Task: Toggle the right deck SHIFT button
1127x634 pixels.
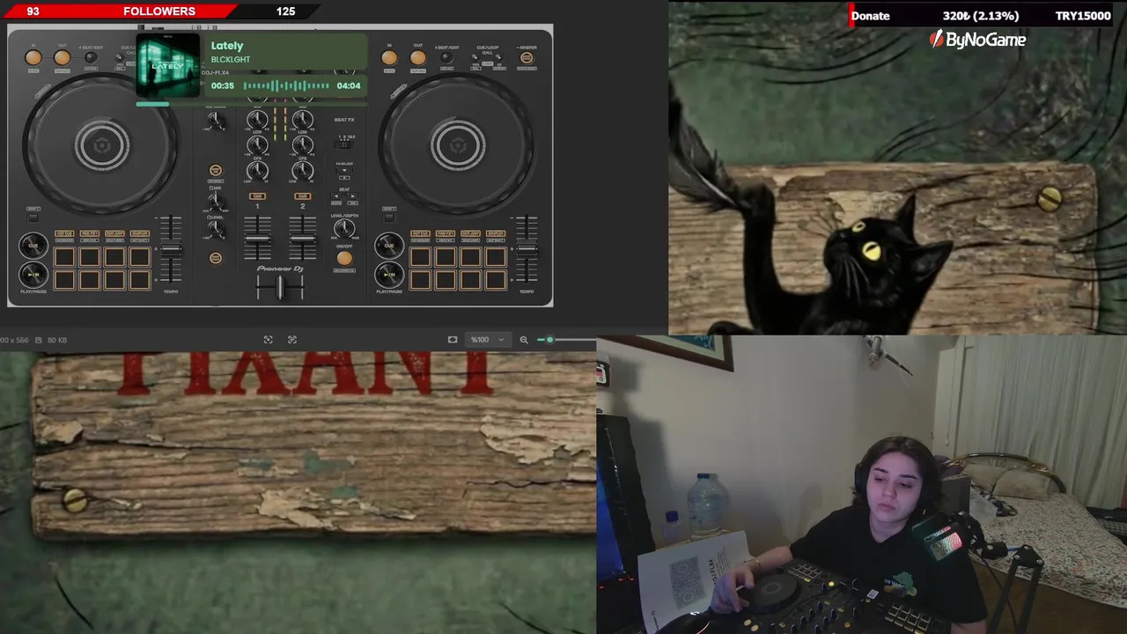Action: (389, 217)
